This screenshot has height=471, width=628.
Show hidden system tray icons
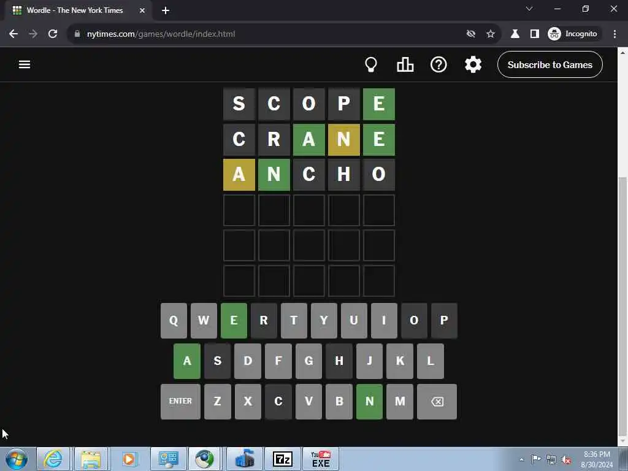(521, 459)
